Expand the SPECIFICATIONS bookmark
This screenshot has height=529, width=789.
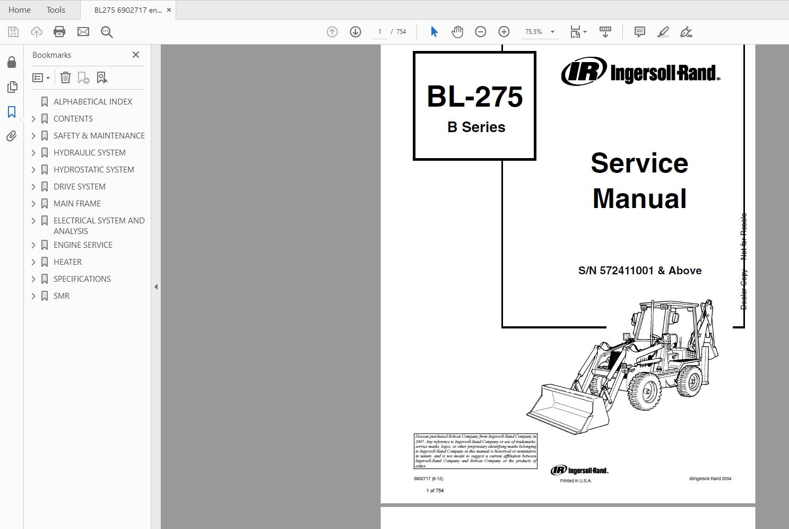point(33,279)
